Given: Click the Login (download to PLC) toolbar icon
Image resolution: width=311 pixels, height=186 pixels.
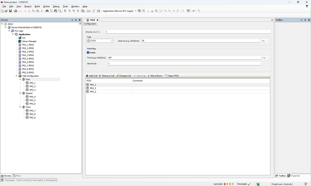Looking at the screenshot, I should pos(139,11).
